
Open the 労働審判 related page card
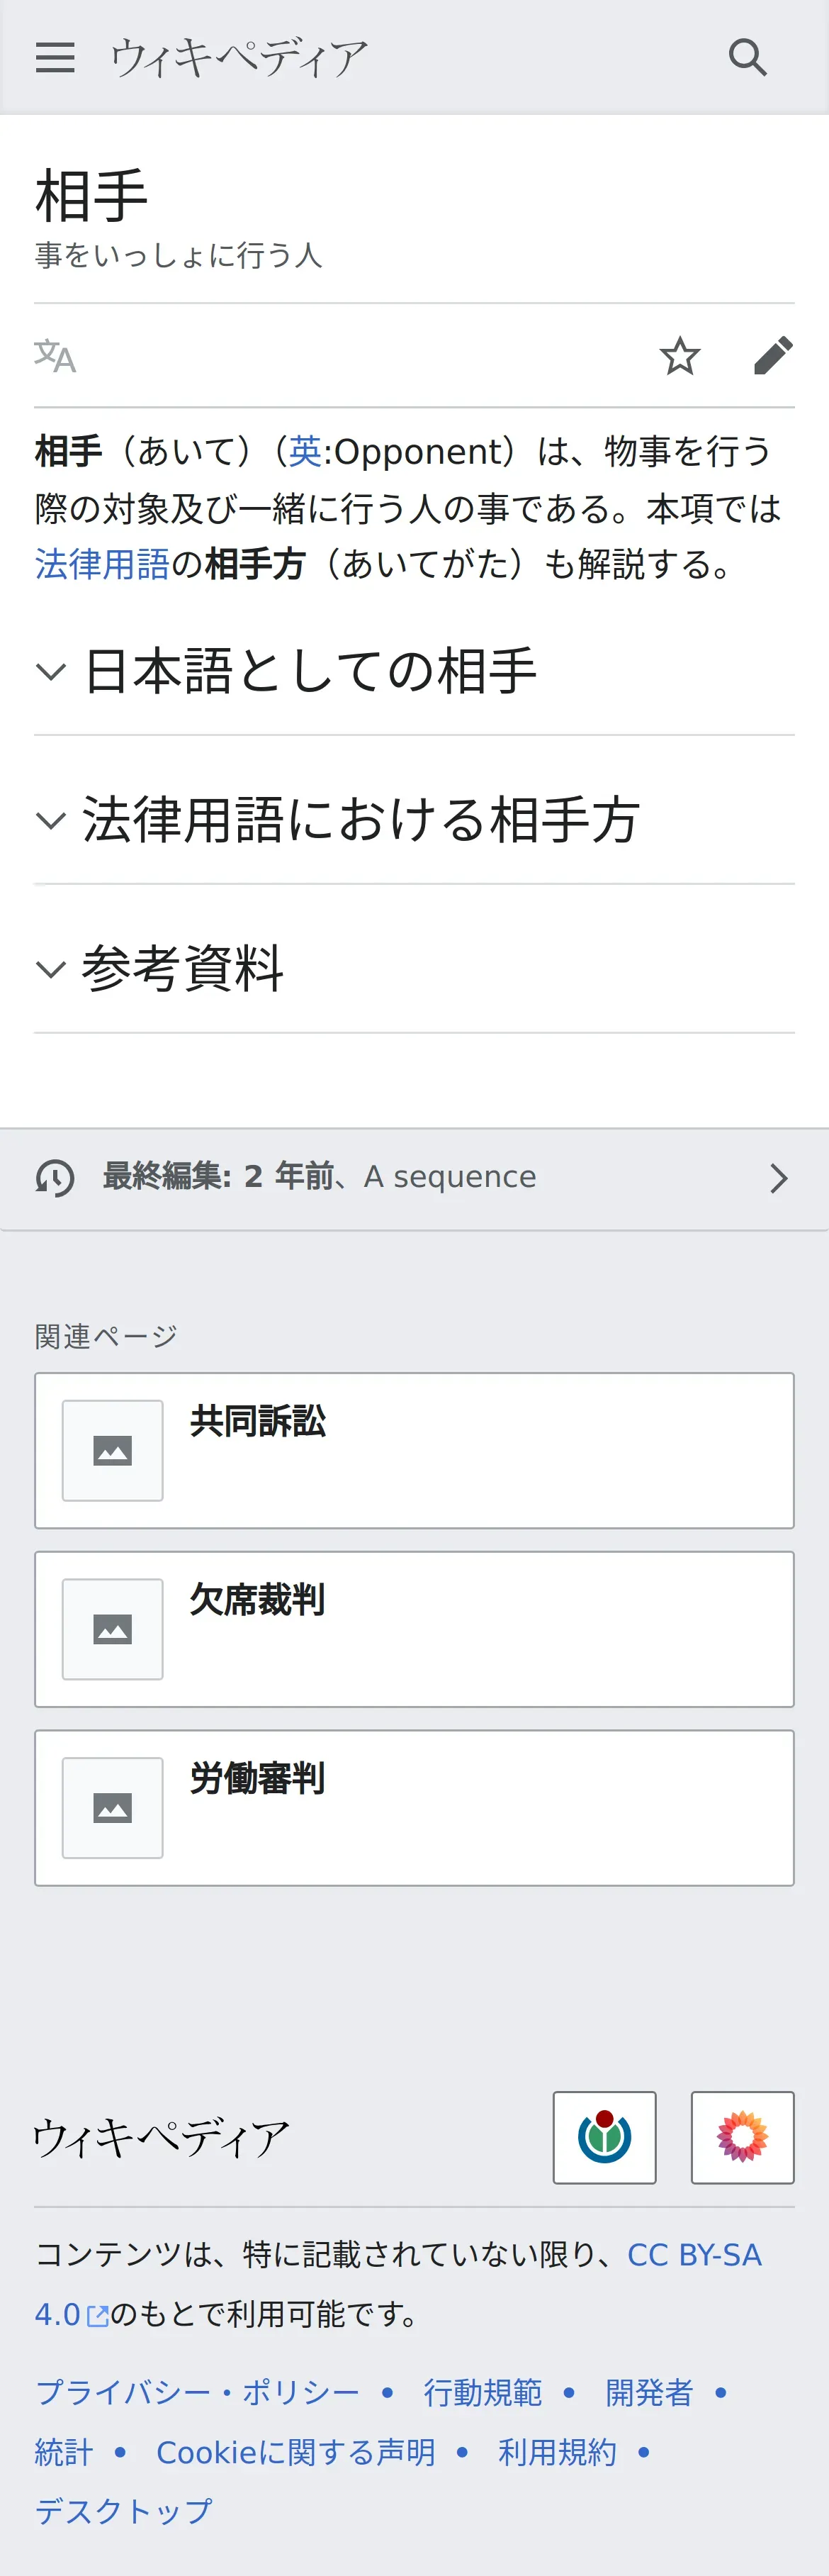[x=414, y=1808]
